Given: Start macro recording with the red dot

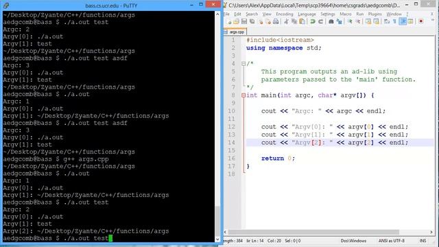Looking at the screenshot, I should 420,21.
